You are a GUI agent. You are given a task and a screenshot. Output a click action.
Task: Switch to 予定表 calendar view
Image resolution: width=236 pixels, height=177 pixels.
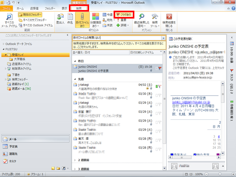[x=36, y=146]
